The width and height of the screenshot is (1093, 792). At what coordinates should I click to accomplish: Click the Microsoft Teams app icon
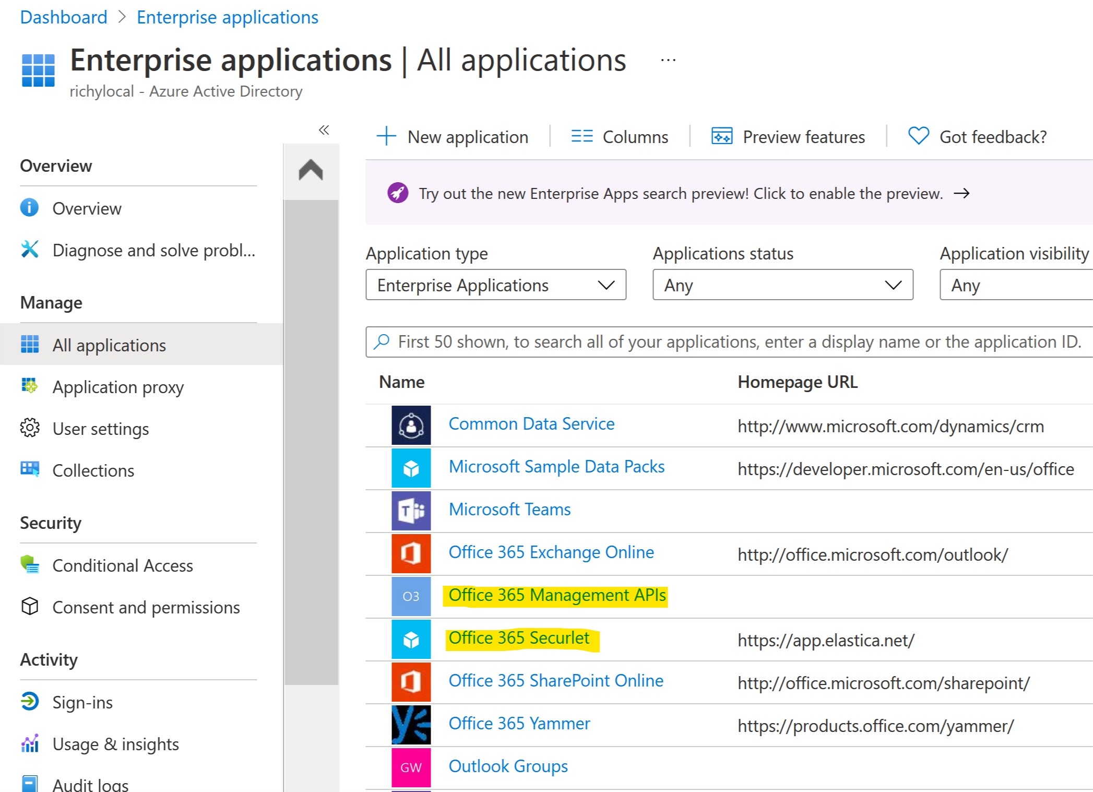411,511
